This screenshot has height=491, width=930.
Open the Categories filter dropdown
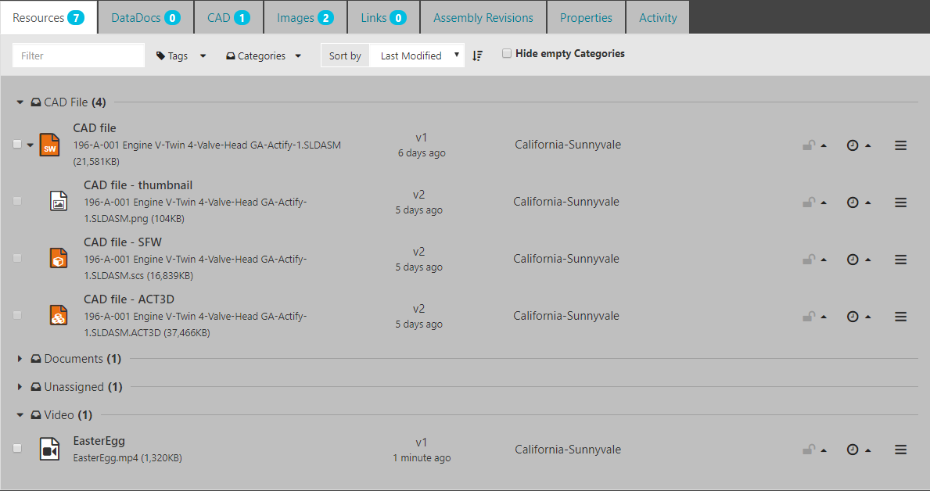click(264, 56)
